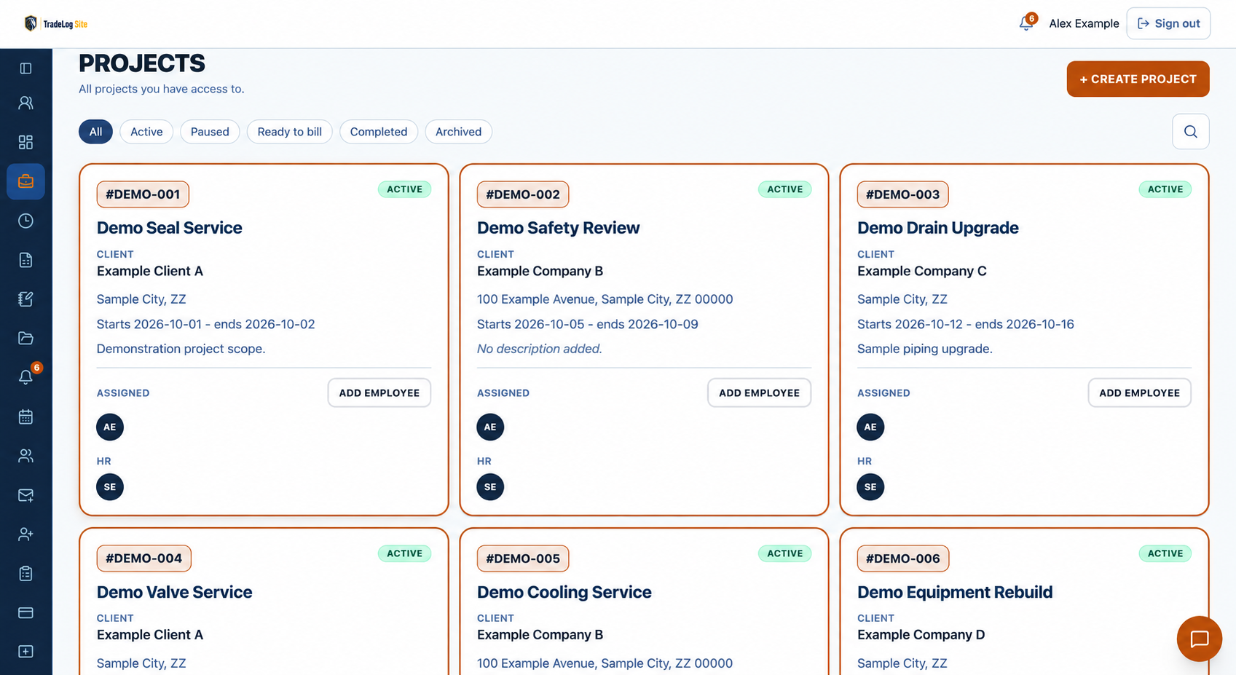Show Completed projects

click(x=379, y=132)
